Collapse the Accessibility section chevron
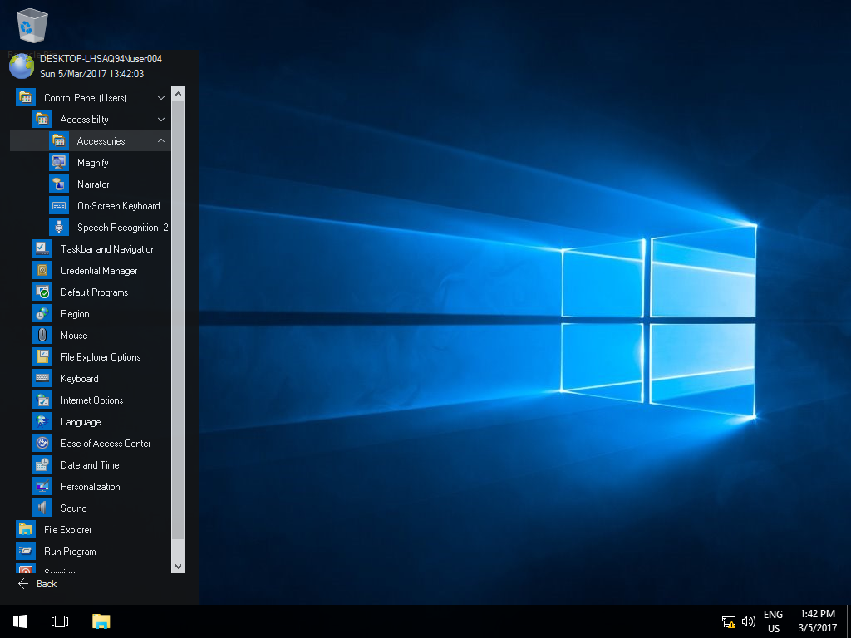This screenshot has width=851, height=638. (x=161, y=120)
